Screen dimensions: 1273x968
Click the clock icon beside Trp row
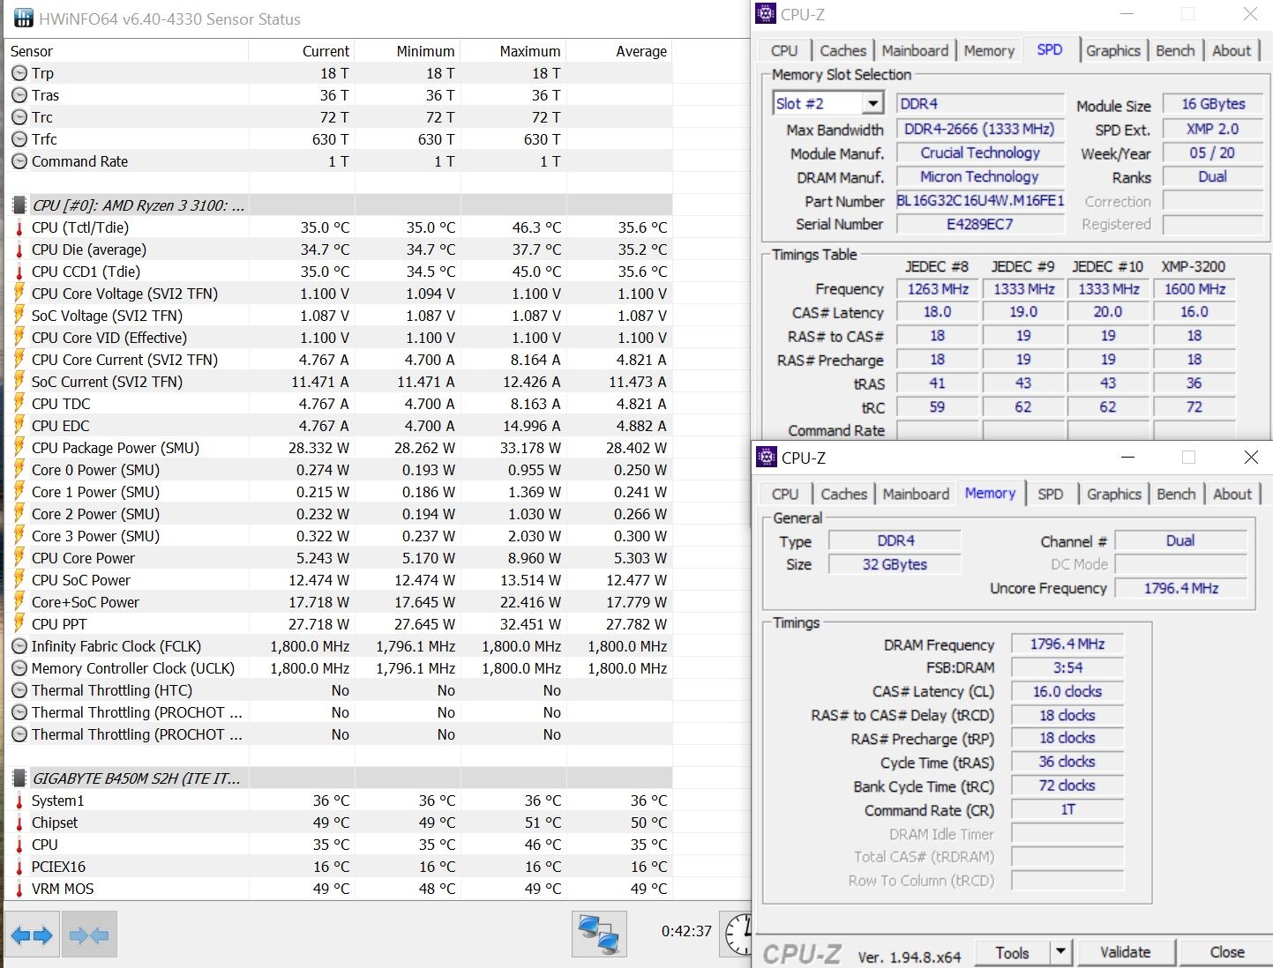(19, 73)
